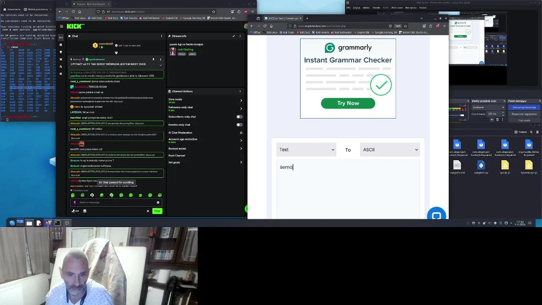Open the Text source format dropdown
The height and width of the screenshot is (305, 542).
click(306, 150)
